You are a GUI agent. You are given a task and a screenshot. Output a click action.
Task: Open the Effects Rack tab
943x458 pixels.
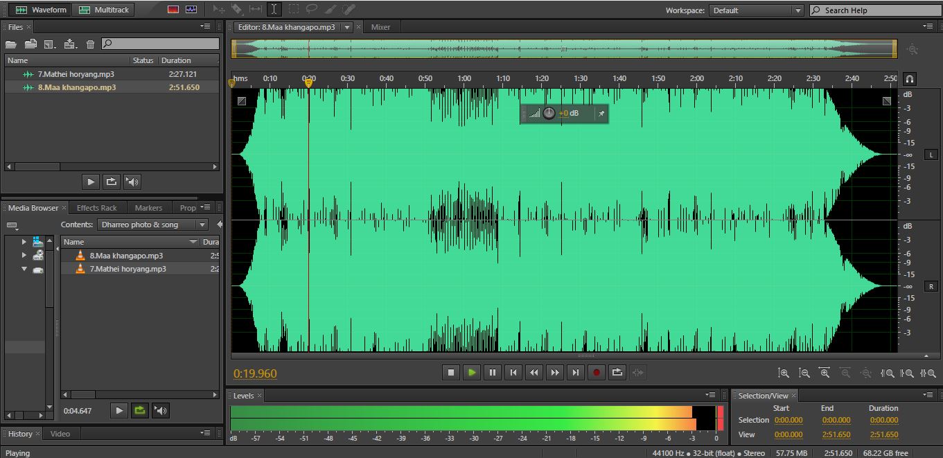[96, 208]
